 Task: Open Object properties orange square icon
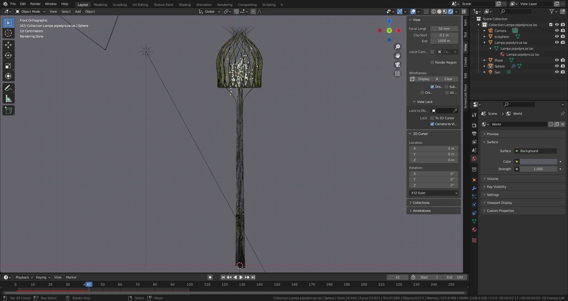point(474,180)
